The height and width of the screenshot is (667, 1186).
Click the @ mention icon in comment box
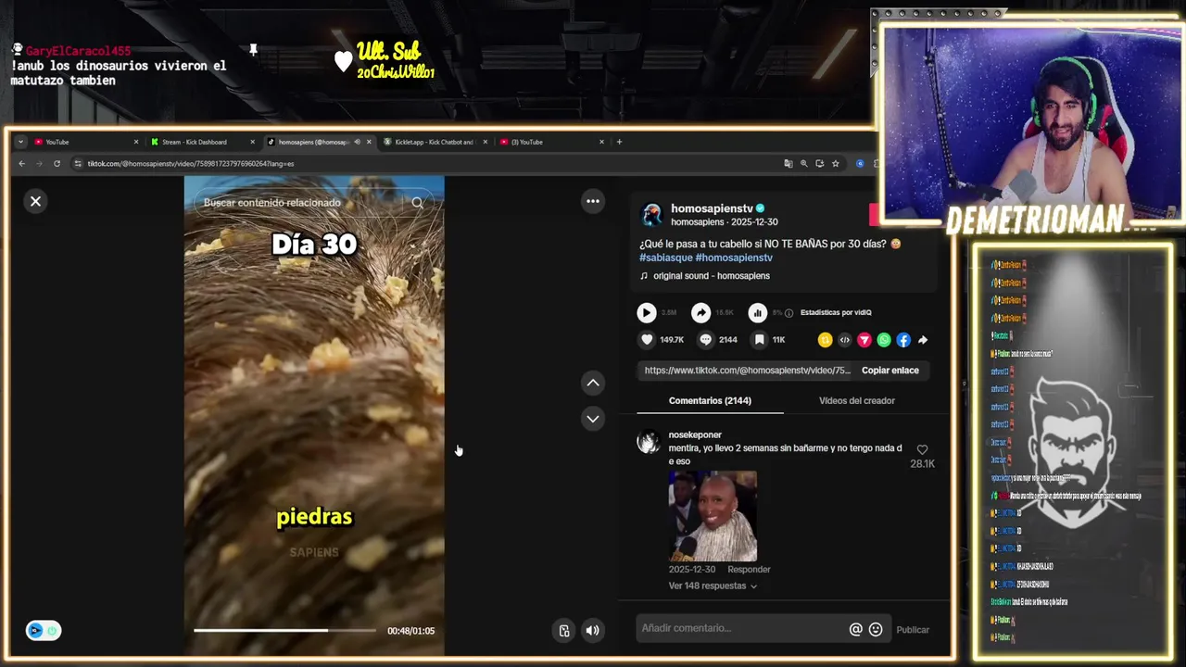pyautogui.click(x=855, y=629)
